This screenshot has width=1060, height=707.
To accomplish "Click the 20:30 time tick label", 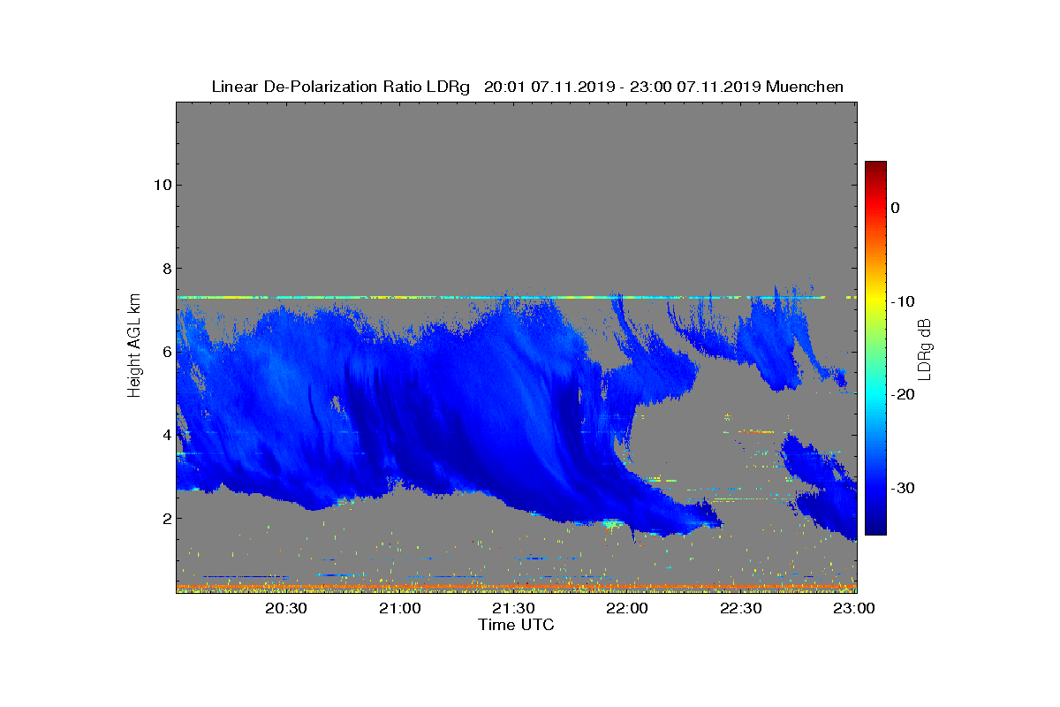I will tap(286, 608).
